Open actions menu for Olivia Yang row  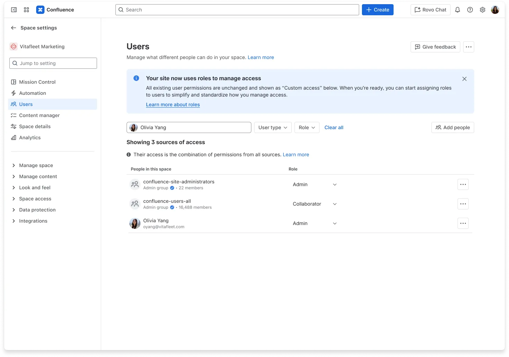pyautogui.click(x=463, y=223)
